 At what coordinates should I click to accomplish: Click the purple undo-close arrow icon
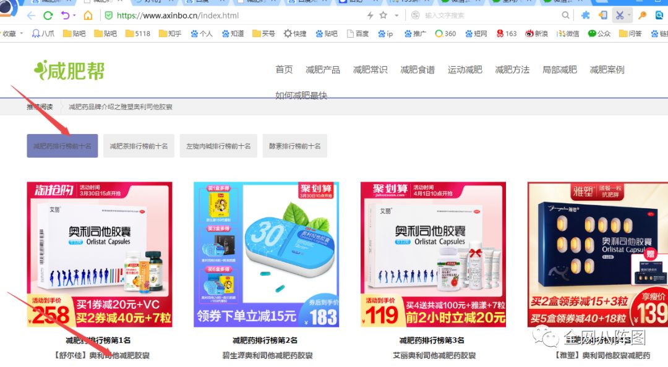pyautogui.click(x=65, y=15)
